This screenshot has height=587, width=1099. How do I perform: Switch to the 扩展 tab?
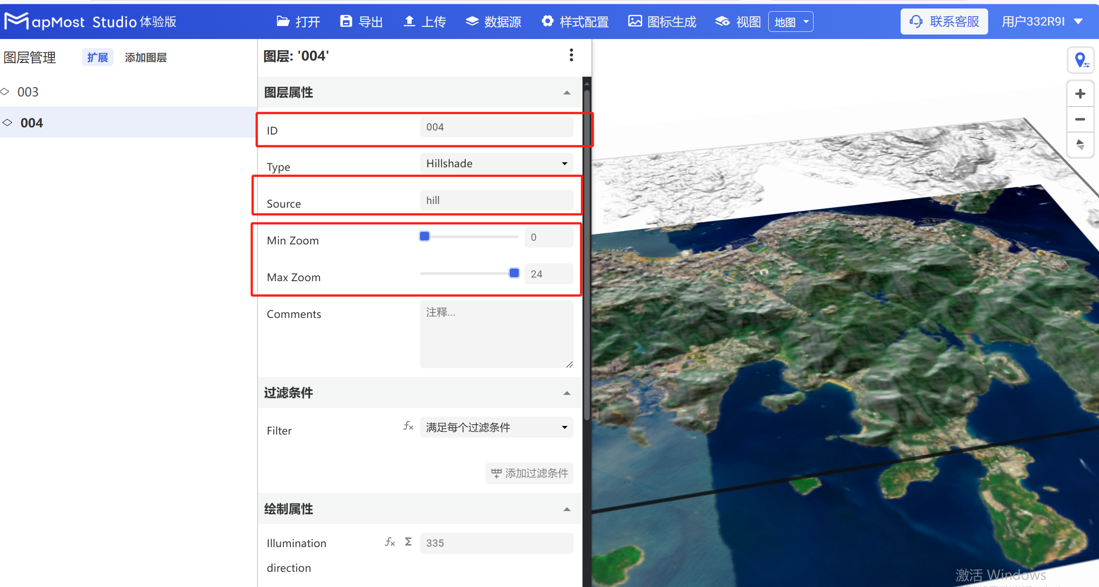point(97,57)
